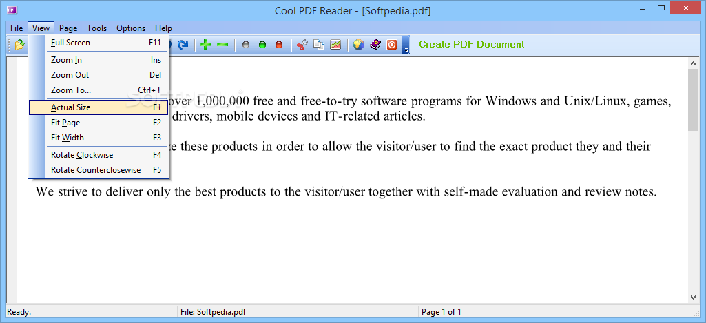Click the Create PDF Document link

click(x=471, y=44)
